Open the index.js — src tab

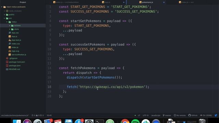point(186,2)
